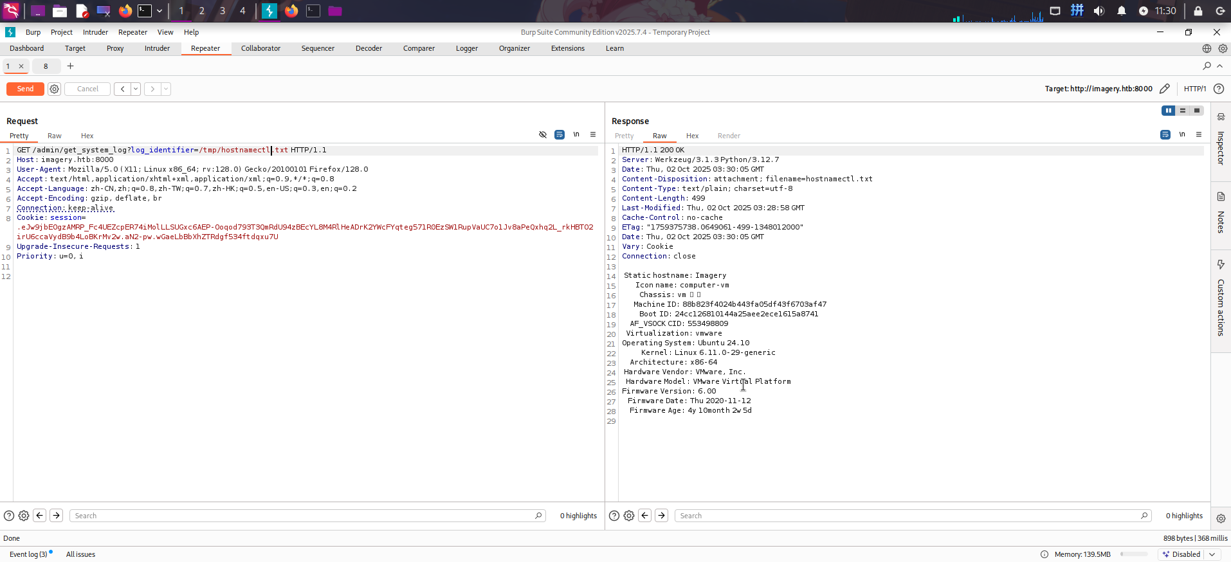Open the Custom actions side panel
Viewport: 1231px width, 562px height.
point(1221,297)
